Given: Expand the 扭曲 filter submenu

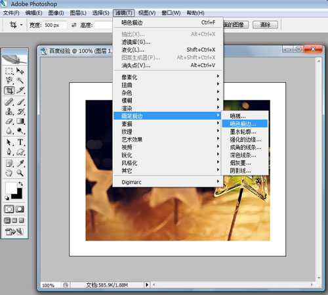Looking at the screenshot, I should [x=168, y=85].
